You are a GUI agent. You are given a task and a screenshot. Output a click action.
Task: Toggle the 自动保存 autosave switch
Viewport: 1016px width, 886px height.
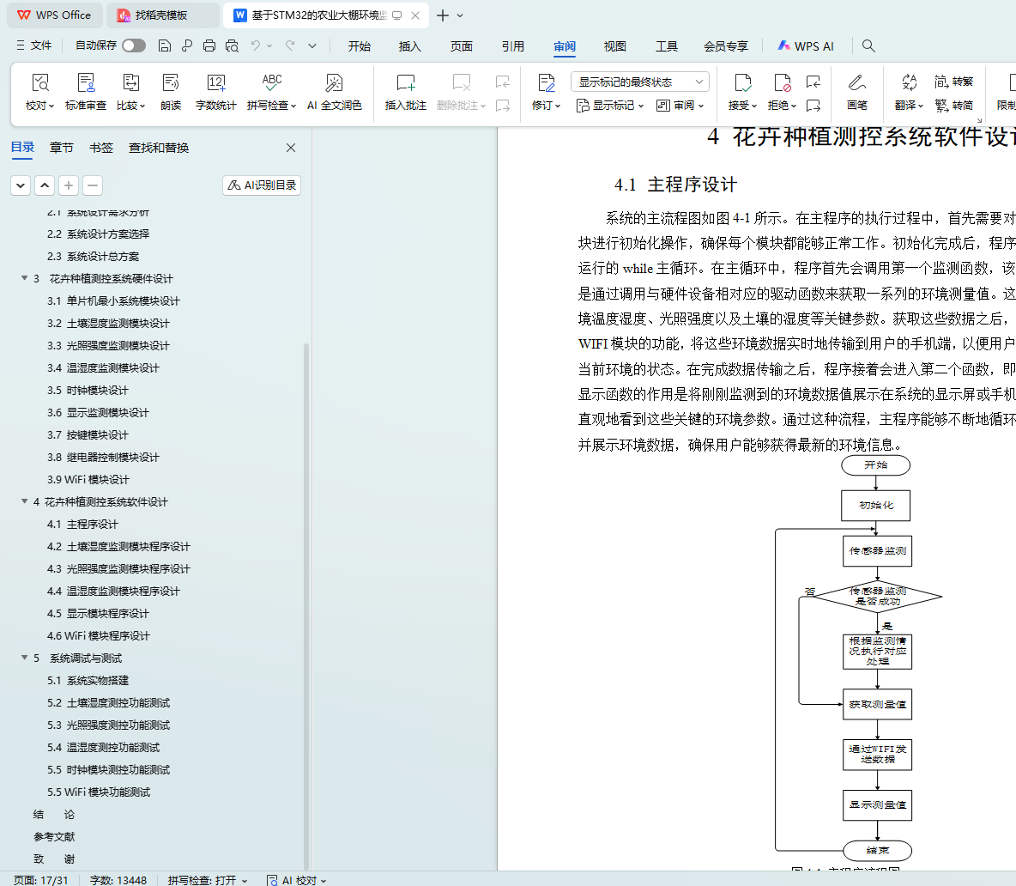tap(134, 46)
